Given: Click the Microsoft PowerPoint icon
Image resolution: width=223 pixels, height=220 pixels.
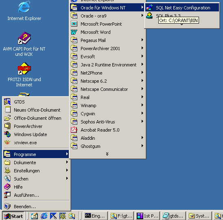Looking at the screenshot, I should coord(74,24).
